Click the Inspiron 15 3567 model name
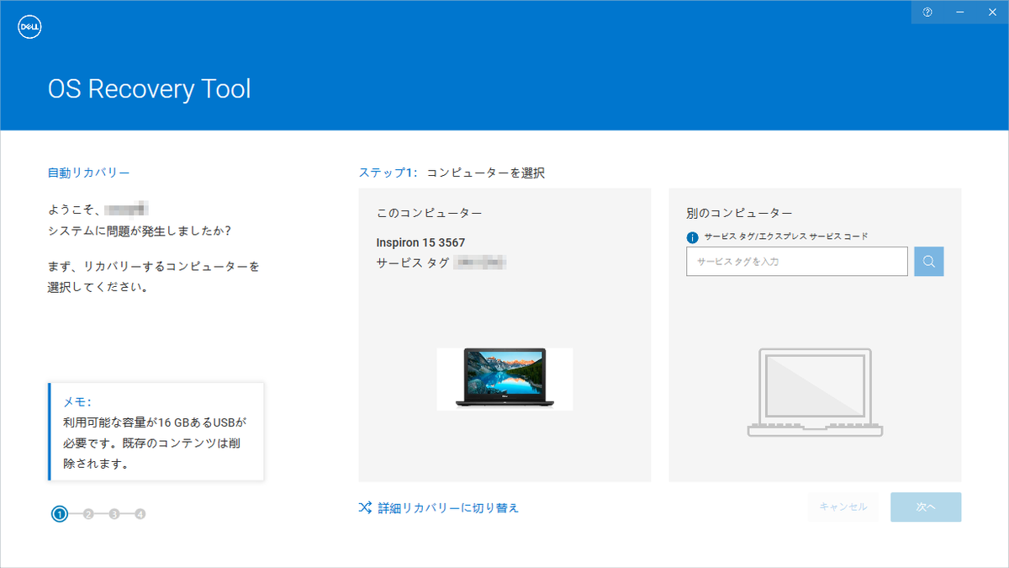 click(420, 242)
